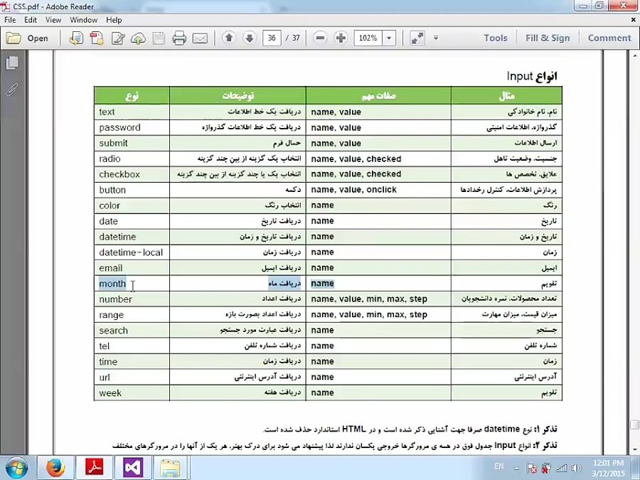The height and width of the screenshot is (480, 640).
Task: Click the action center flag tray icon
Action: tap(532, 468)
